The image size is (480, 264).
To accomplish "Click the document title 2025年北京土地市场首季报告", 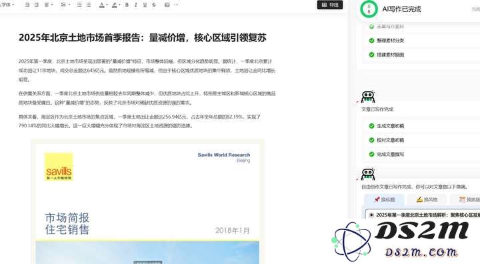I will [143, 38].
